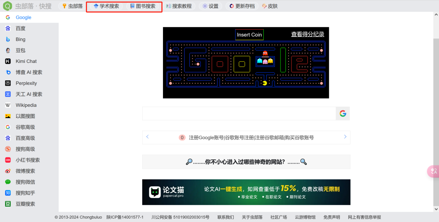Open 搜狗高级 icon
The width and height of the screenshot is (439, 222).
pos(8,149)
